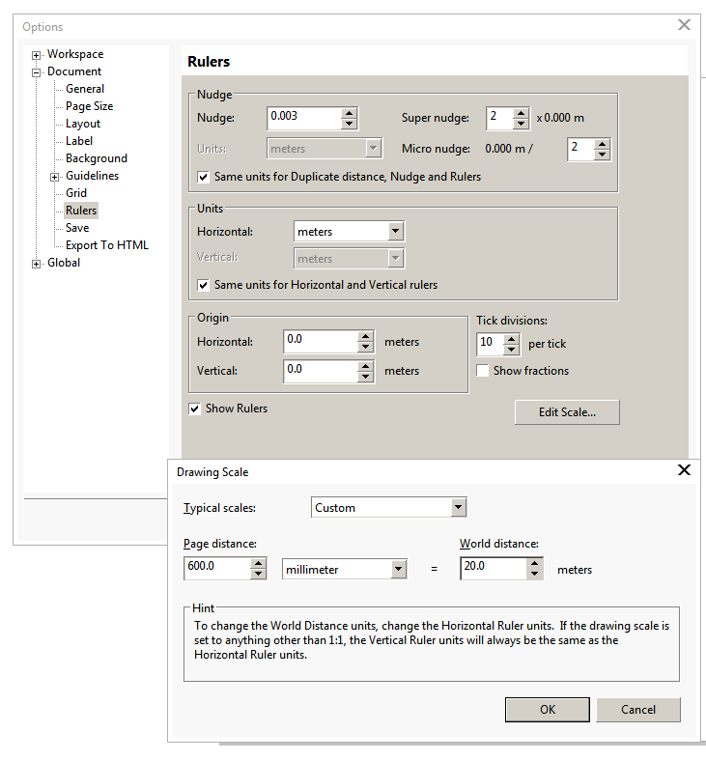Select Background in the tree
This screenshot has height=761, width=706.
[97, 158]
